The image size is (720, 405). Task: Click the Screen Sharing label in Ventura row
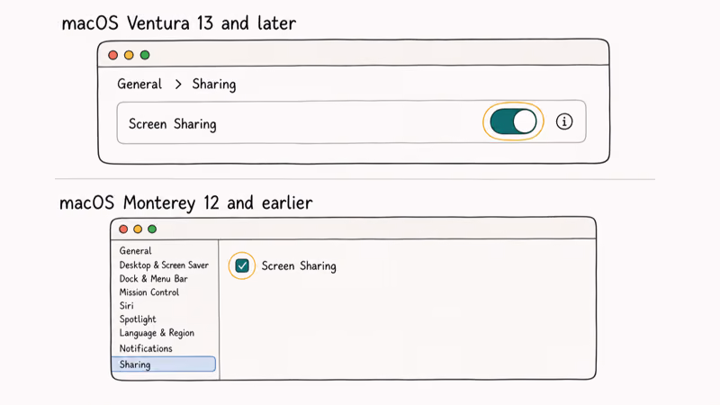[172, 124]
